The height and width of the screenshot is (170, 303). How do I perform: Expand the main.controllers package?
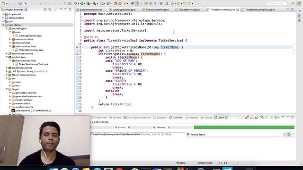coord(10,39)
